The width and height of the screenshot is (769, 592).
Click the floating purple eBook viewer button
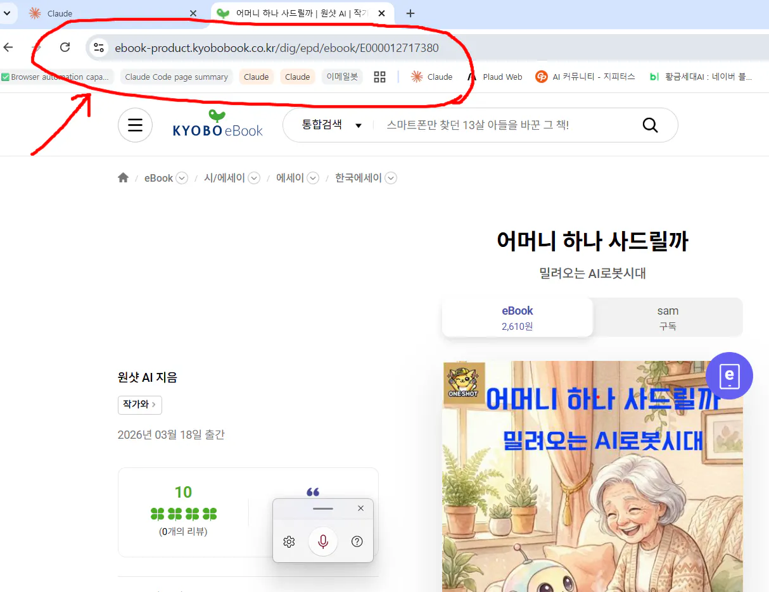pyautogui.click(x=729, y=375)
